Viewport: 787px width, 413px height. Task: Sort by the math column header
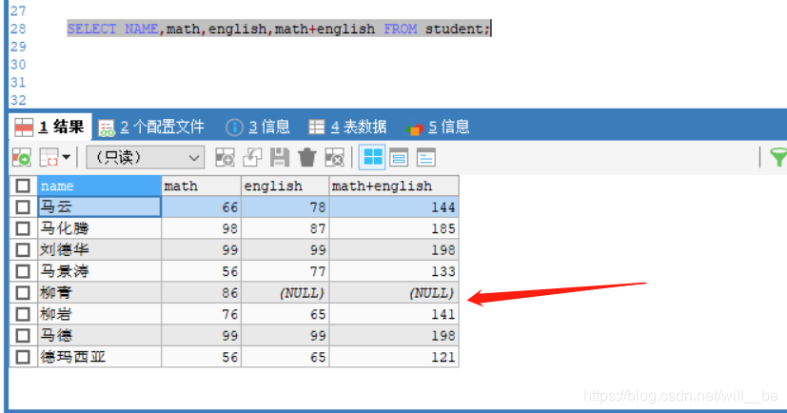pos(201,186)
